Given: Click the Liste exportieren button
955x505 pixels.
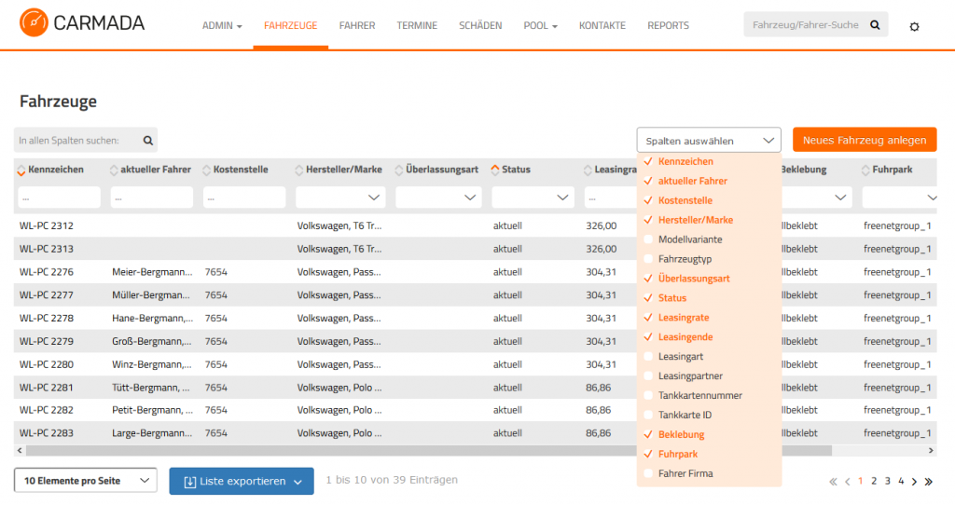Looking at the screenshot, I should tap(242, 482).
